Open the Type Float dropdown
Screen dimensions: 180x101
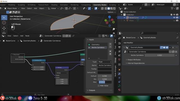point(105,62)
